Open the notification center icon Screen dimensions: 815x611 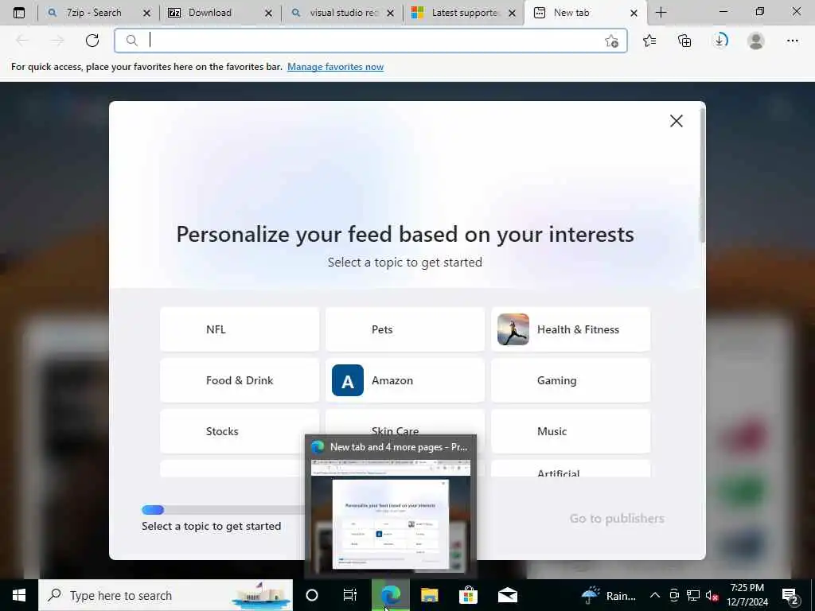pyautogui.click(x=790, y=596)
